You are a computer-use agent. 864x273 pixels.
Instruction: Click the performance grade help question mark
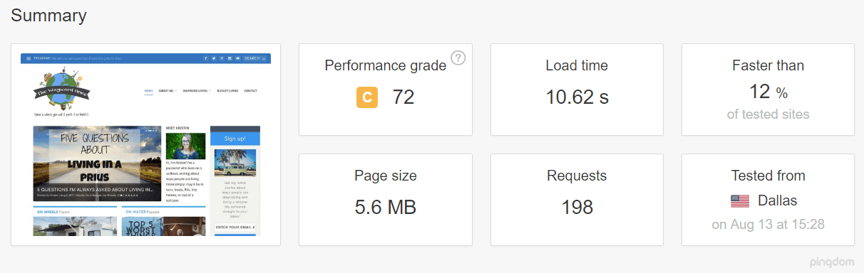pos(458,58)
